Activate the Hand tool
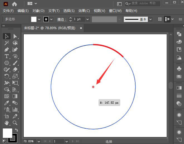Screen dimensions: 184x144 point(7,123)
